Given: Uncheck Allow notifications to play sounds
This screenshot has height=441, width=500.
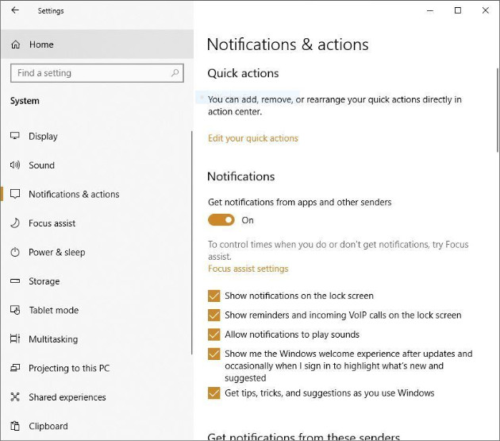Looking at the screenshot, I should click(x=213, y=335).
